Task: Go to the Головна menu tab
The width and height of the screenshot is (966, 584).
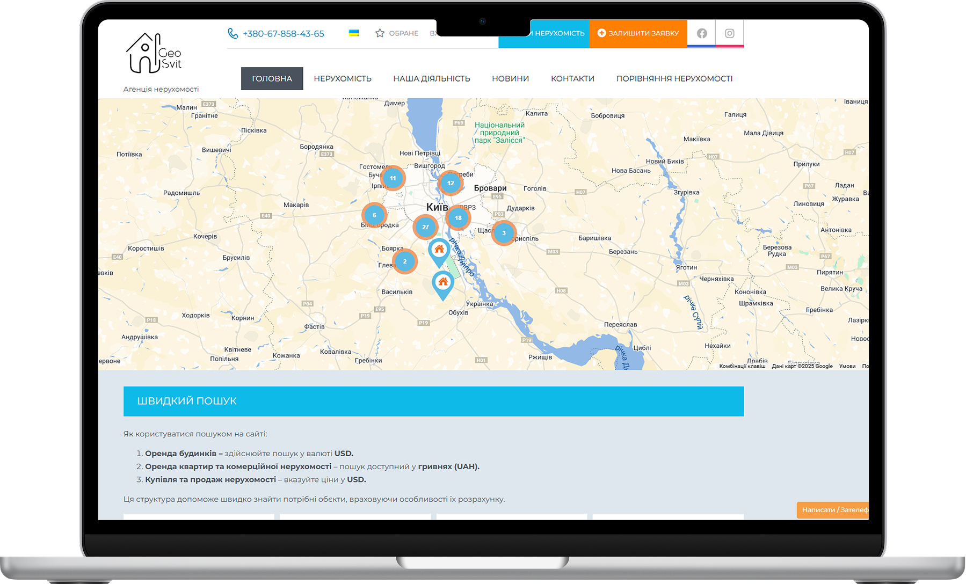Action: click(272, 78)
